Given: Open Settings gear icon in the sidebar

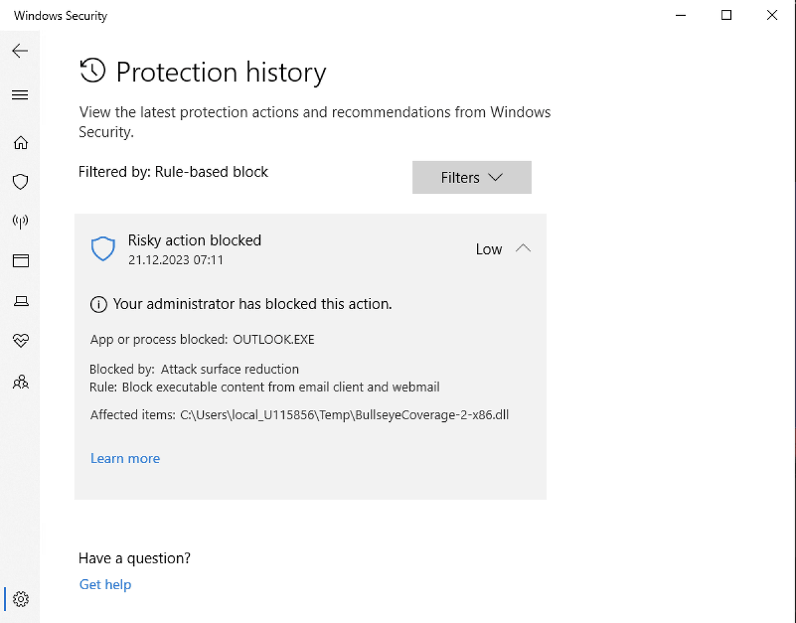Looking at the screenshot, I should click(x=21, y=598).
